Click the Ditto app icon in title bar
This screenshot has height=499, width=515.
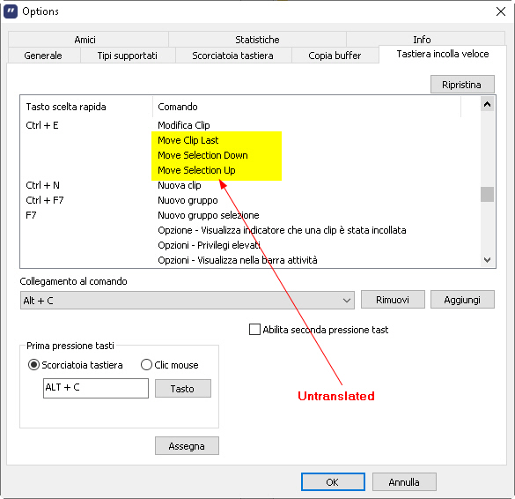coord(11,11)
